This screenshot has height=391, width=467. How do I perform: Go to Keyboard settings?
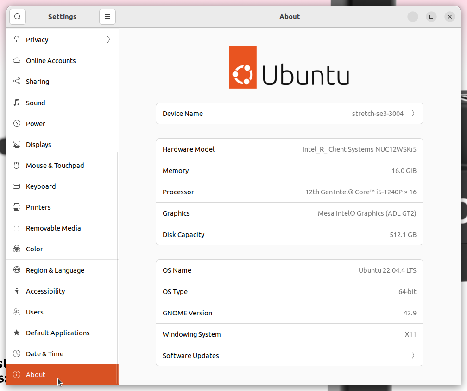click(x=63, y=186)
